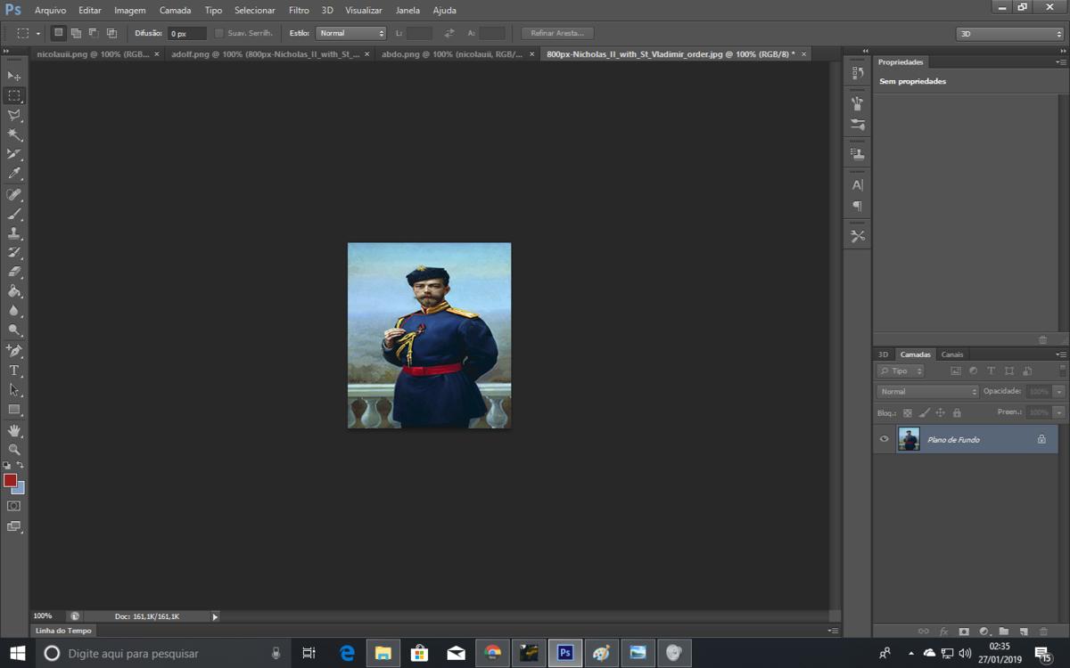Select the Eraser tool
Image resolution: width=1070 pixels, height=668 pixels.
pos(14,272)
